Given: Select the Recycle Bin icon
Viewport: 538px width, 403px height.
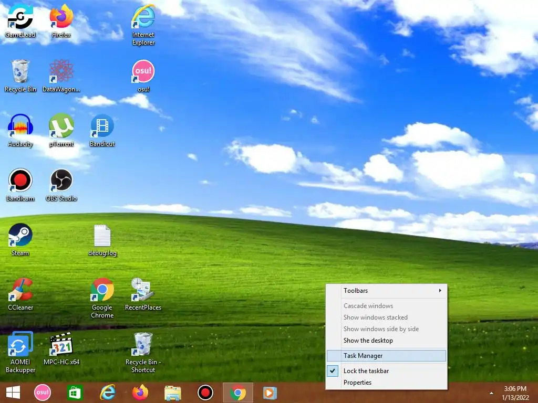Looking at the screenshot, I should (x=20, y=76).
